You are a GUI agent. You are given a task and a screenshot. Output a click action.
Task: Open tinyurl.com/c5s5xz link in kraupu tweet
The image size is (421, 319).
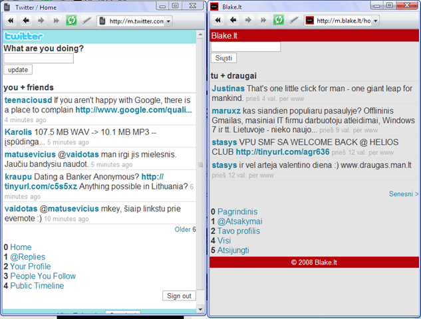[x=41, y=187]
